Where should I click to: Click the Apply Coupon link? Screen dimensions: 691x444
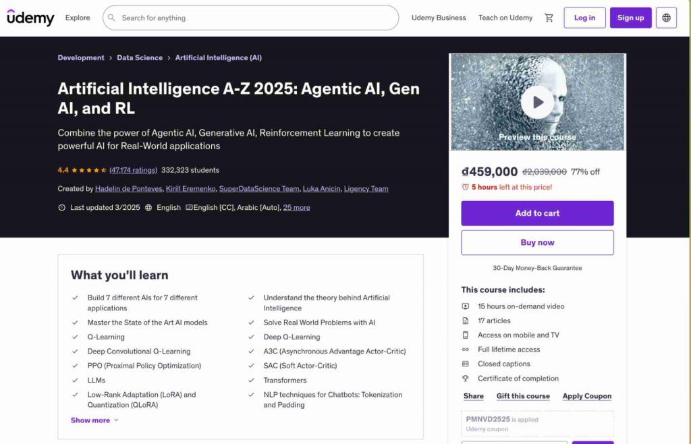587,396
